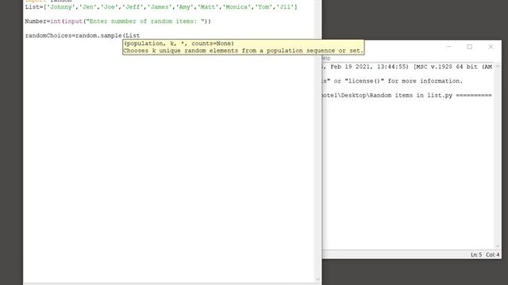Click the 'Monica' string in the list
Image resolution: width=508 pixels, height=285 pixels.
(237, 7)
